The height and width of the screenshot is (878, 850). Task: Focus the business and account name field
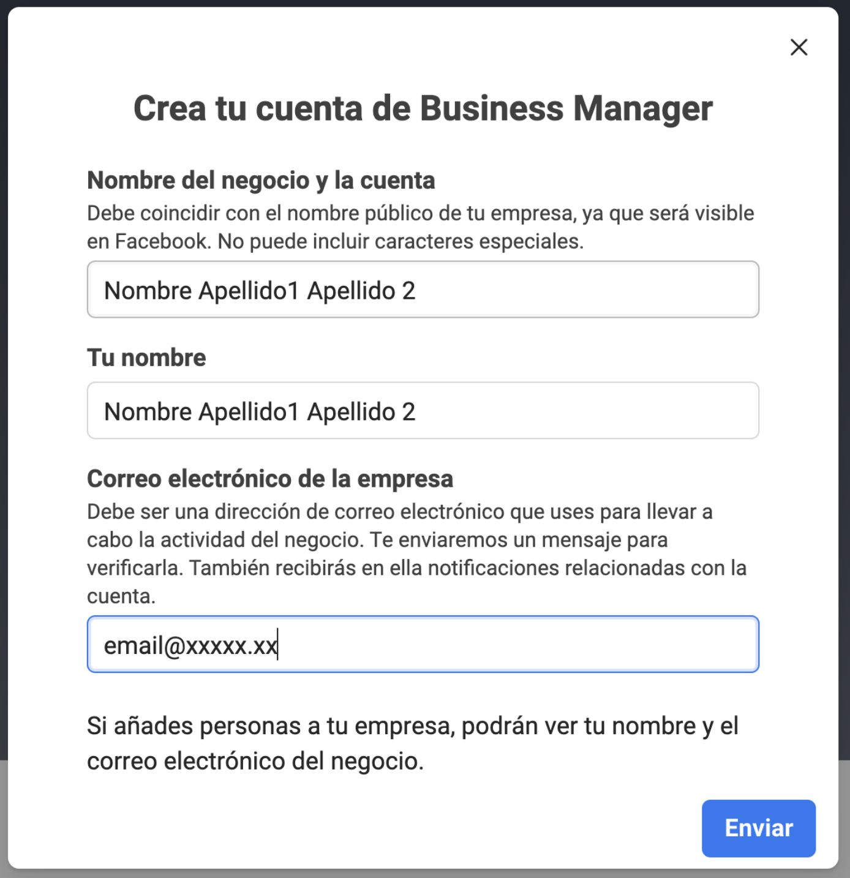[423, 290]
